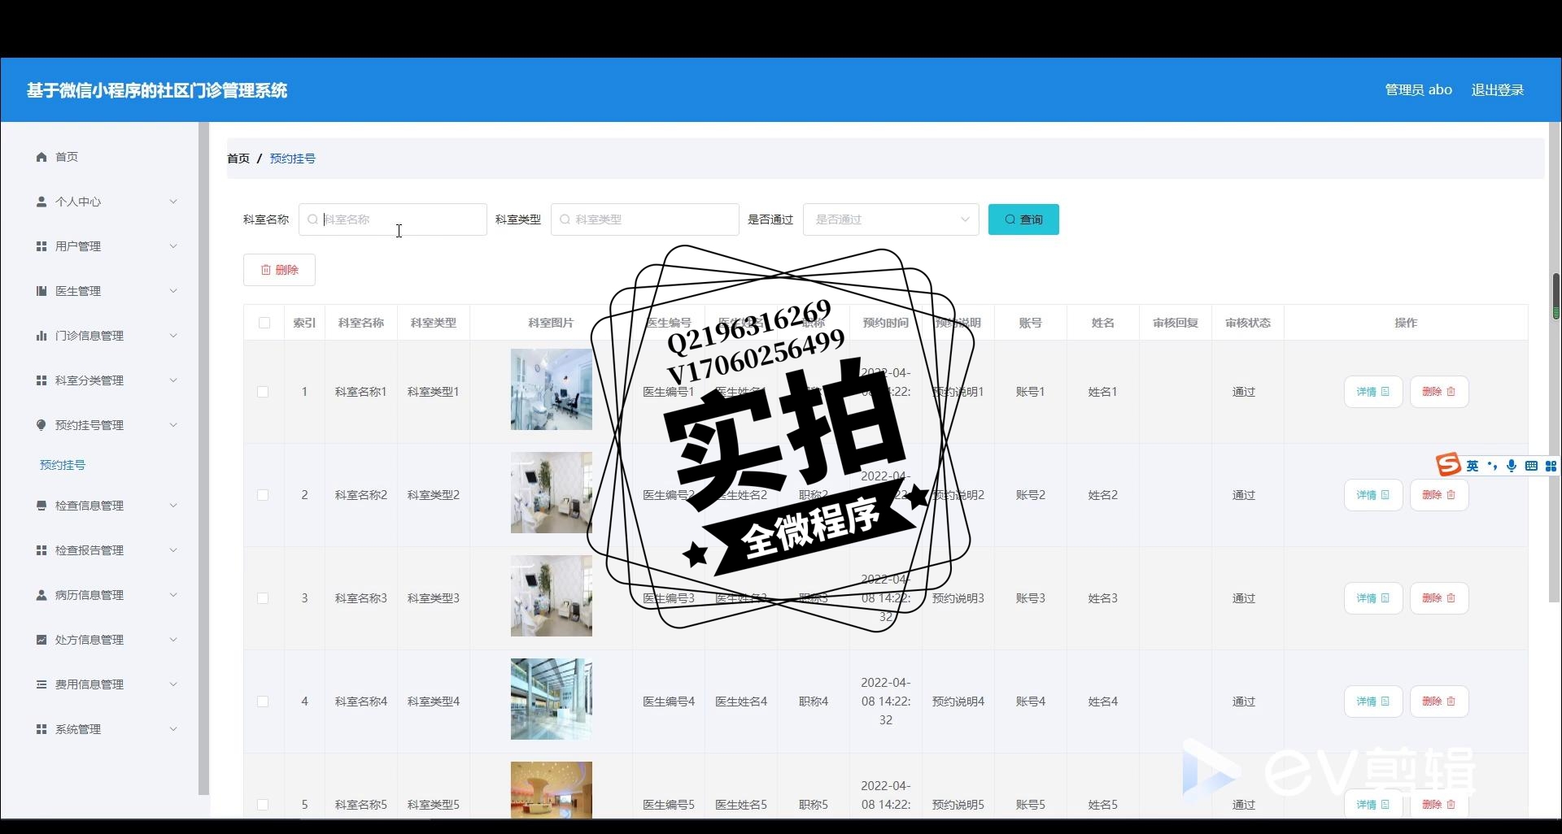
Task: Click the 账号3 cell
Action: pyautogui.click(x=1031, y=598)
